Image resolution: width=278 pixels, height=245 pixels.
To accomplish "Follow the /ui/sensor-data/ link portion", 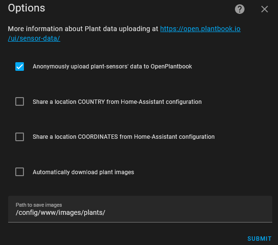I will click(x=34, y=38).
